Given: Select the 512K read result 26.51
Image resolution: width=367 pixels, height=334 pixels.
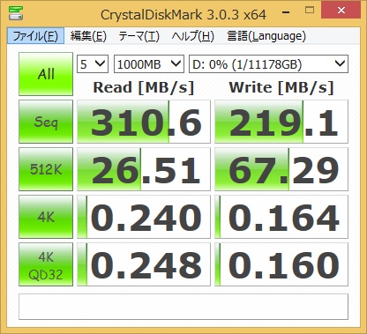Looking at the screenshot, I should pos(144,169).
